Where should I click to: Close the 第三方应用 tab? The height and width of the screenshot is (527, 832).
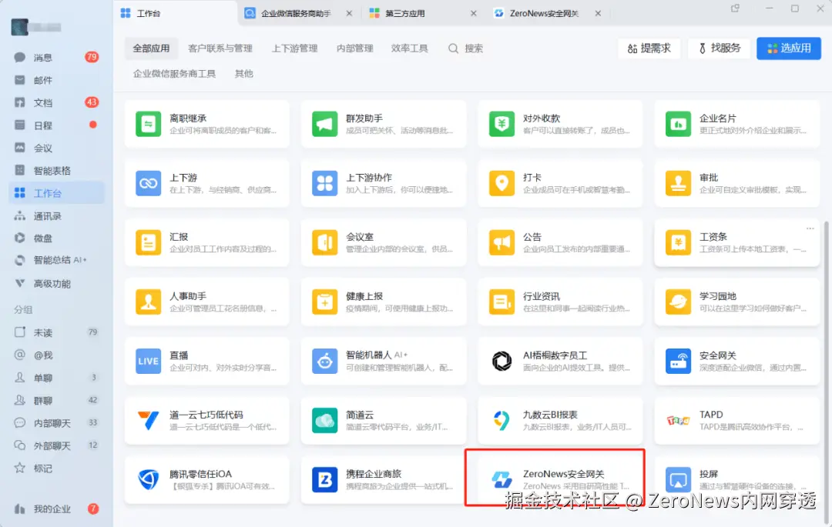tap(473, 13)
